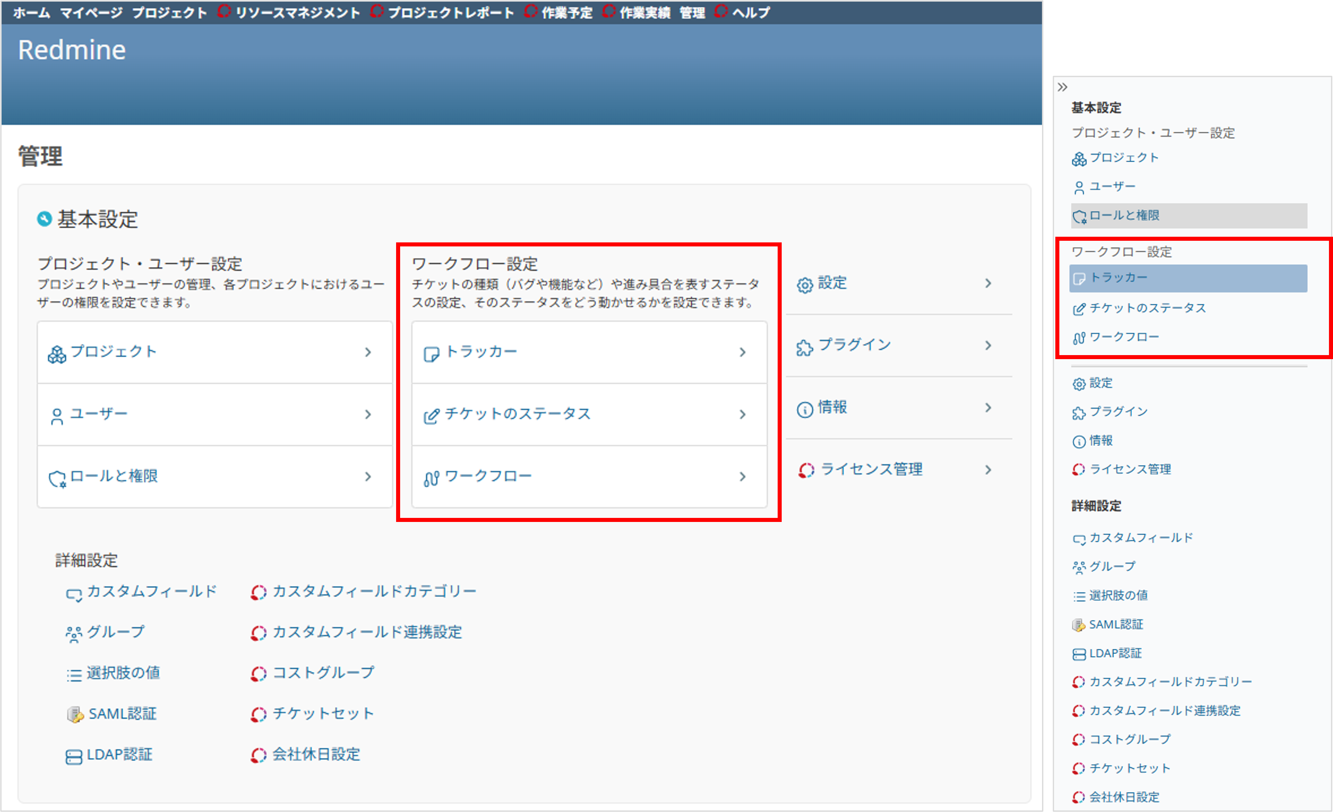This screenshot has width=1333, height=812.
Task: Open sidebar カスタムフィールドカテゴリー link
Action: click(1171, 682)
